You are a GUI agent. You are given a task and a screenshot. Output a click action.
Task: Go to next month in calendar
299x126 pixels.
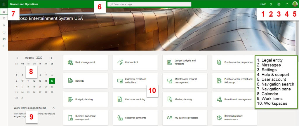52,58
